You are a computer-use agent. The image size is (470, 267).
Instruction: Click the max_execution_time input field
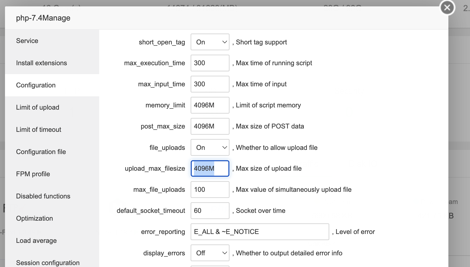pyautogui.click(x=210, y=63)
